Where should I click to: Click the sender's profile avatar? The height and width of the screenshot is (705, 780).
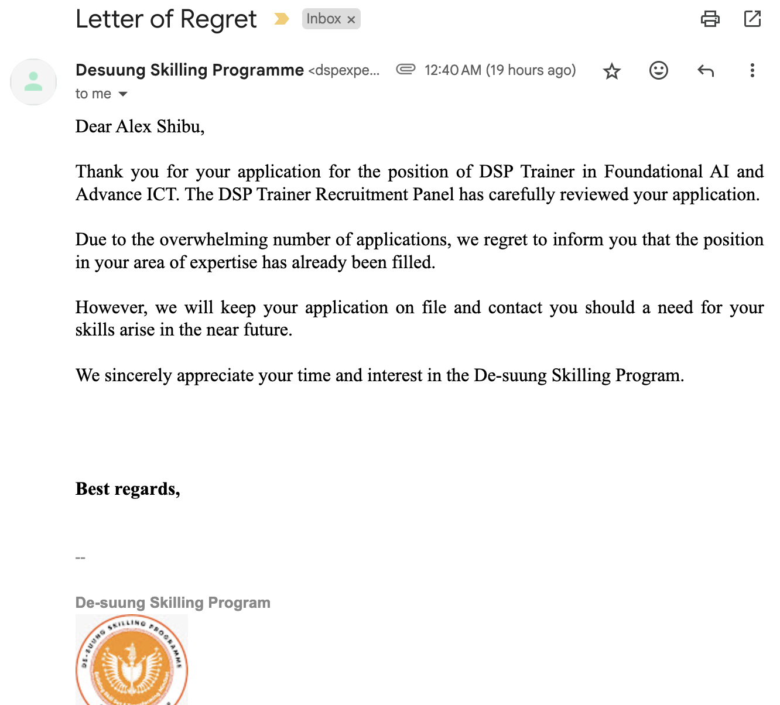tap(33, 82)
